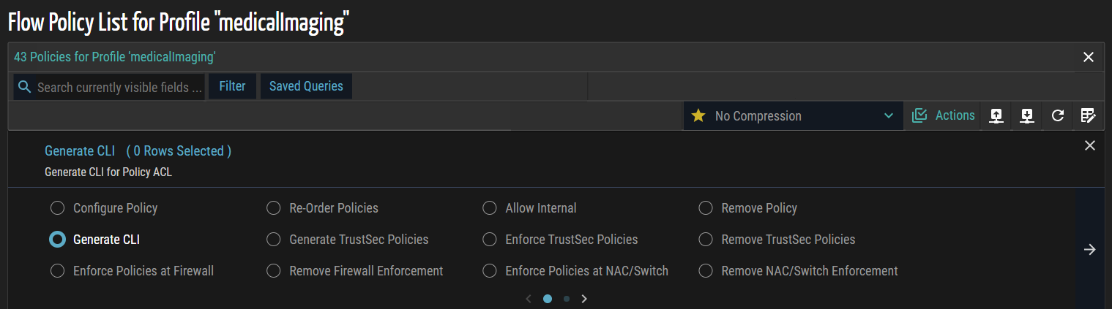Click the download/import network icon in the toolbar
The height and width of the screenshot is (309, 1112).
pyautogui.click(x=1027, y=115)
